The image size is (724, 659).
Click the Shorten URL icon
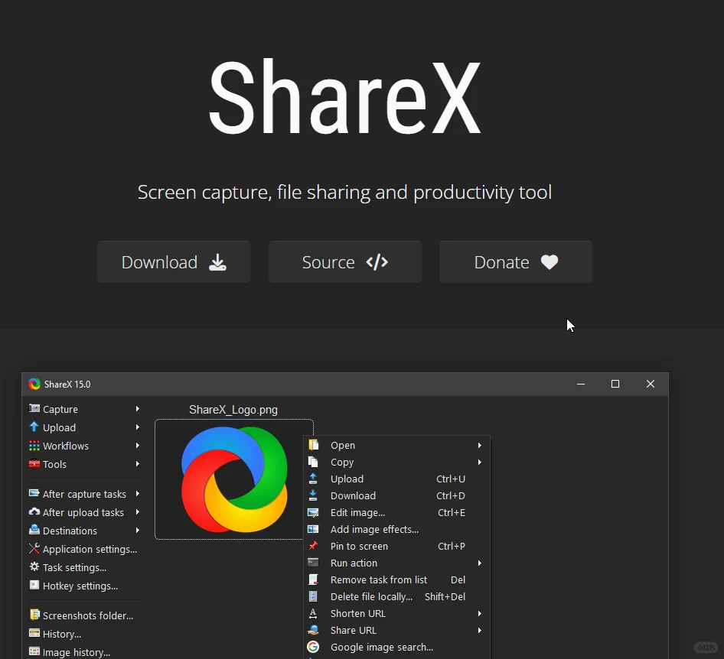pos(313,613)
